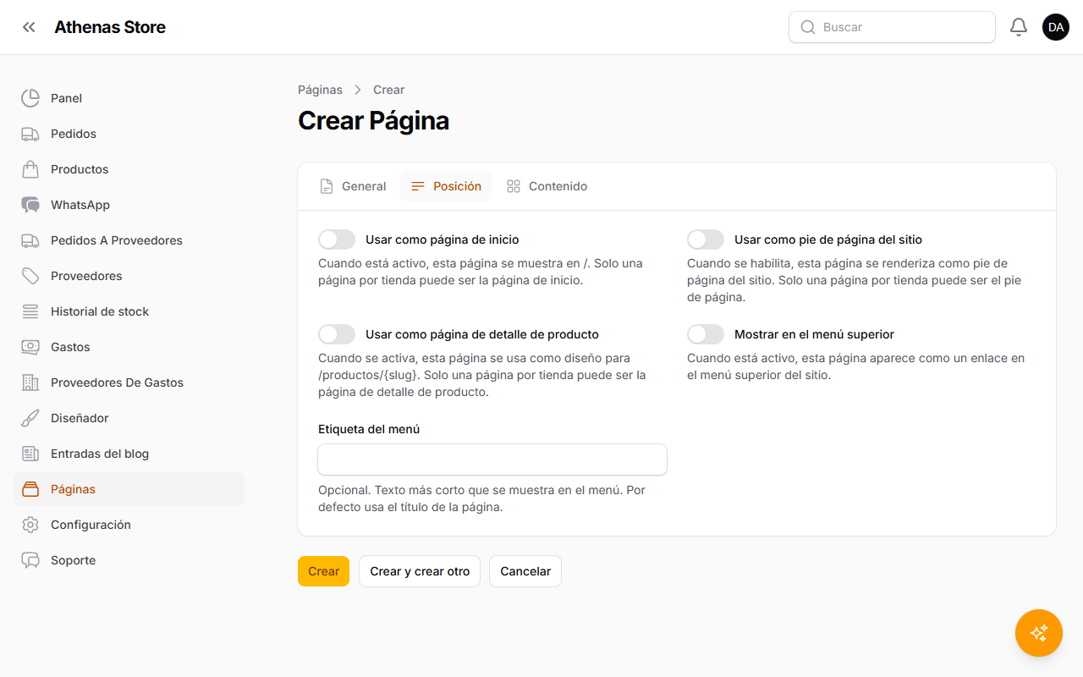Open Historial de stock

129,311
